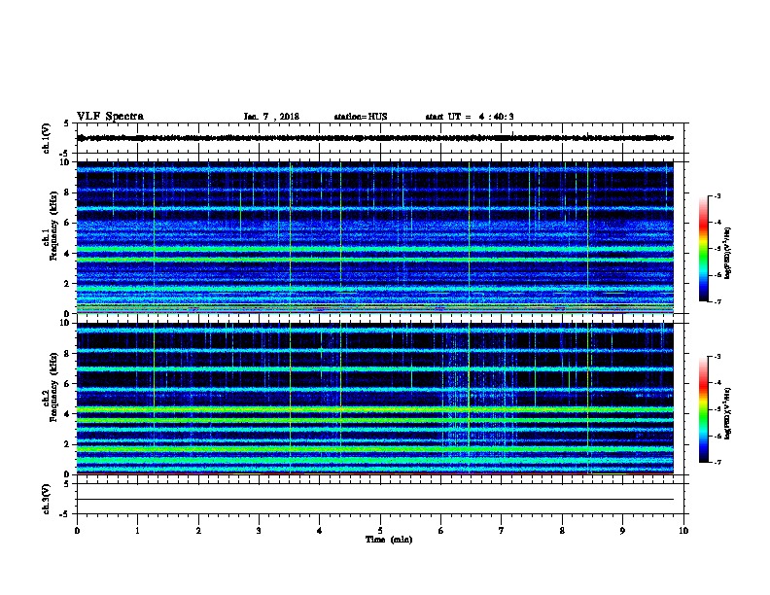This screenshot has width=770, height=595.
Task: Click the flat ch.3 voltage trace line
Action: click(x=374, y=500)
